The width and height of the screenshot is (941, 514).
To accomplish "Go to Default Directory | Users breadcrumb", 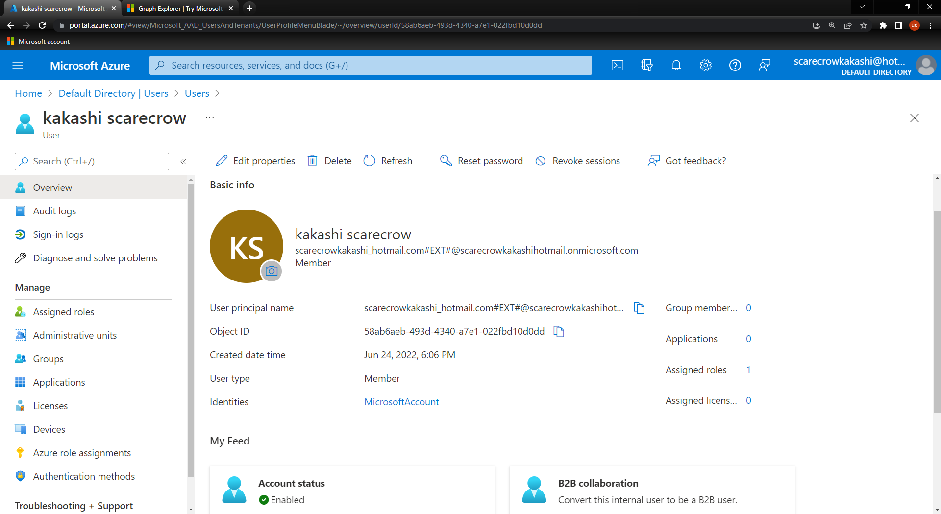I will point(113,93).
